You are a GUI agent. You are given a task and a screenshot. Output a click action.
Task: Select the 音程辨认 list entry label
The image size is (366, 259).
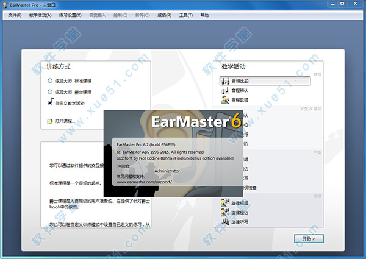(240, 90)
